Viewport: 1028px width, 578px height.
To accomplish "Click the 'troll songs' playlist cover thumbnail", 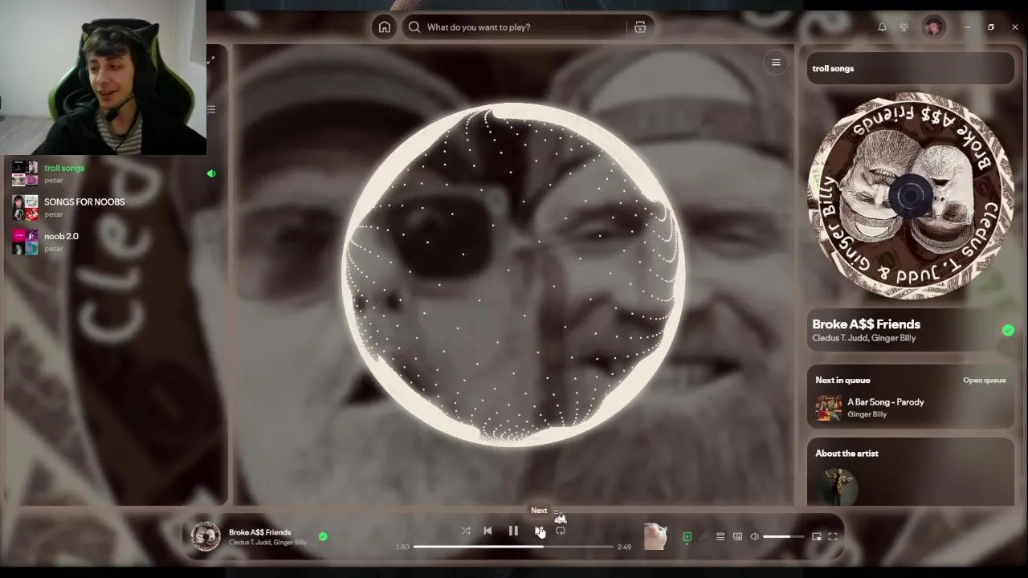I will click(25, 173).
